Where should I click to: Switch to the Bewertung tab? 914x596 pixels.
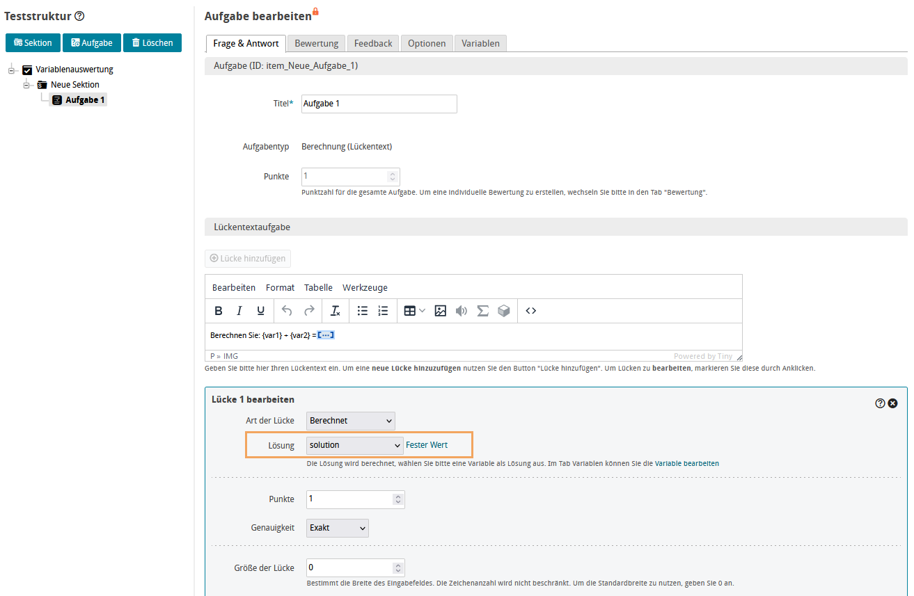click(x=316, y=43)
